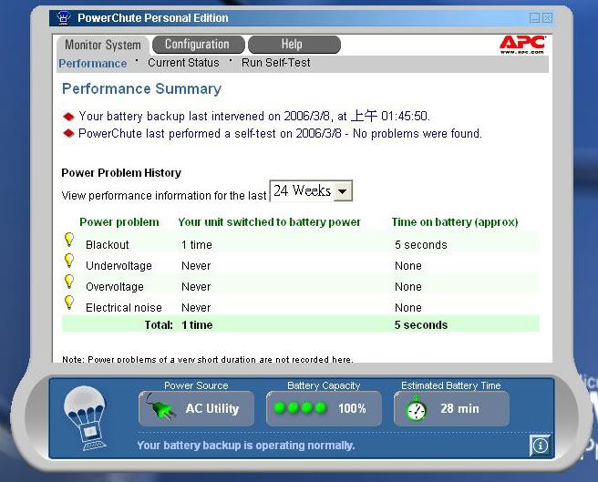Click the 'Power problem' column header
598x482 pixels.
119,222
